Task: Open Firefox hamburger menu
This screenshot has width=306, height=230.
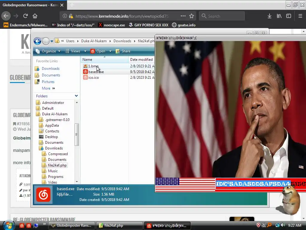Action: (300, 16)
